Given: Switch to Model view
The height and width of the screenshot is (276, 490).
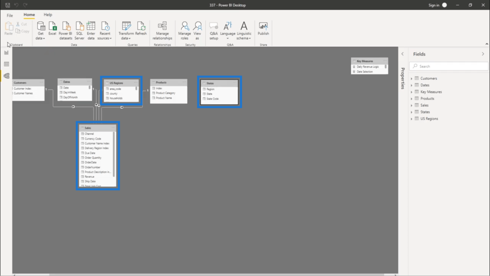Looking at the screenshot, I should (x=6, y=76).
